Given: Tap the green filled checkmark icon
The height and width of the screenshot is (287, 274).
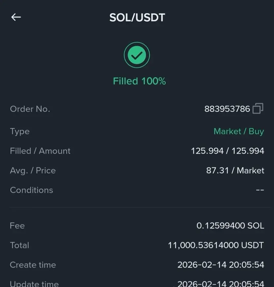Looking at the screenshot, I should pyautogui.click(x=137, y=55).
